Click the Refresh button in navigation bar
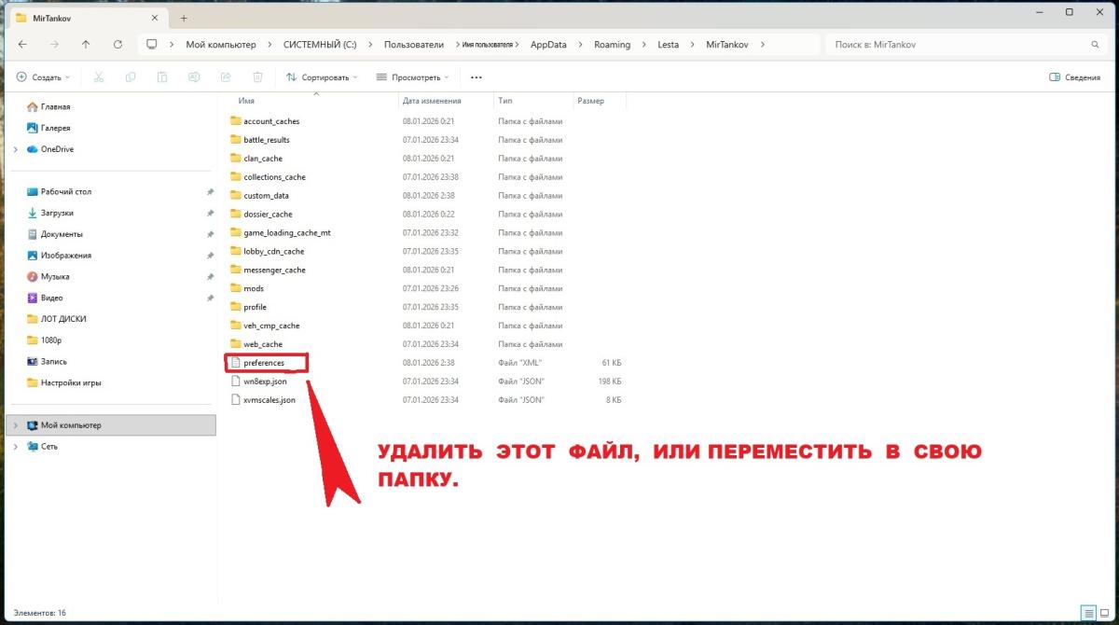This screenshot has height=625, width=1119. point(117,44)
